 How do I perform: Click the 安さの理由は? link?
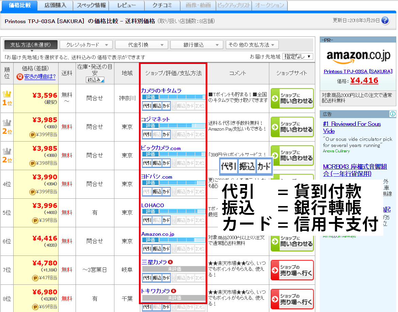click(40, 77)
